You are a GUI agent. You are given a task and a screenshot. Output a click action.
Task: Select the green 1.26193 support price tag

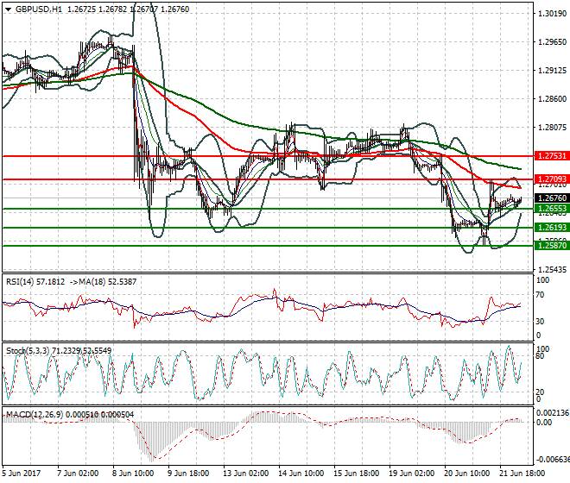pyautogui.click(x=550, y=228)
